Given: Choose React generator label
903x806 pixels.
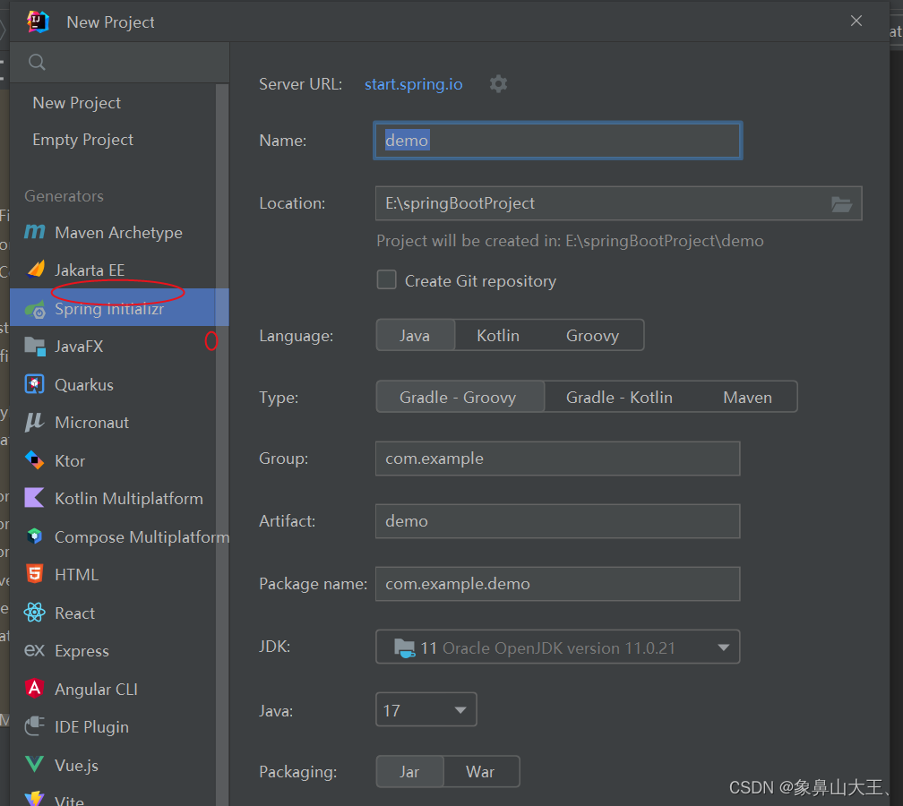Looking at the screenshot, I should point(75,613).
